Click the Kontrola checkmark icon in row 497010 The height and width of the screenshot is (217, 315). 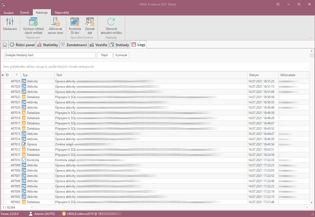[24, 160]
